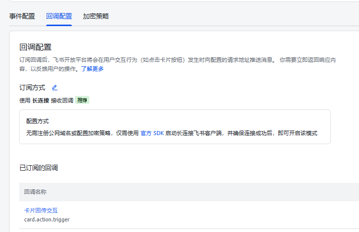Screen dimensions: 359x232
Task: Click the 配置方式 title in the info box
Action: 37,122
